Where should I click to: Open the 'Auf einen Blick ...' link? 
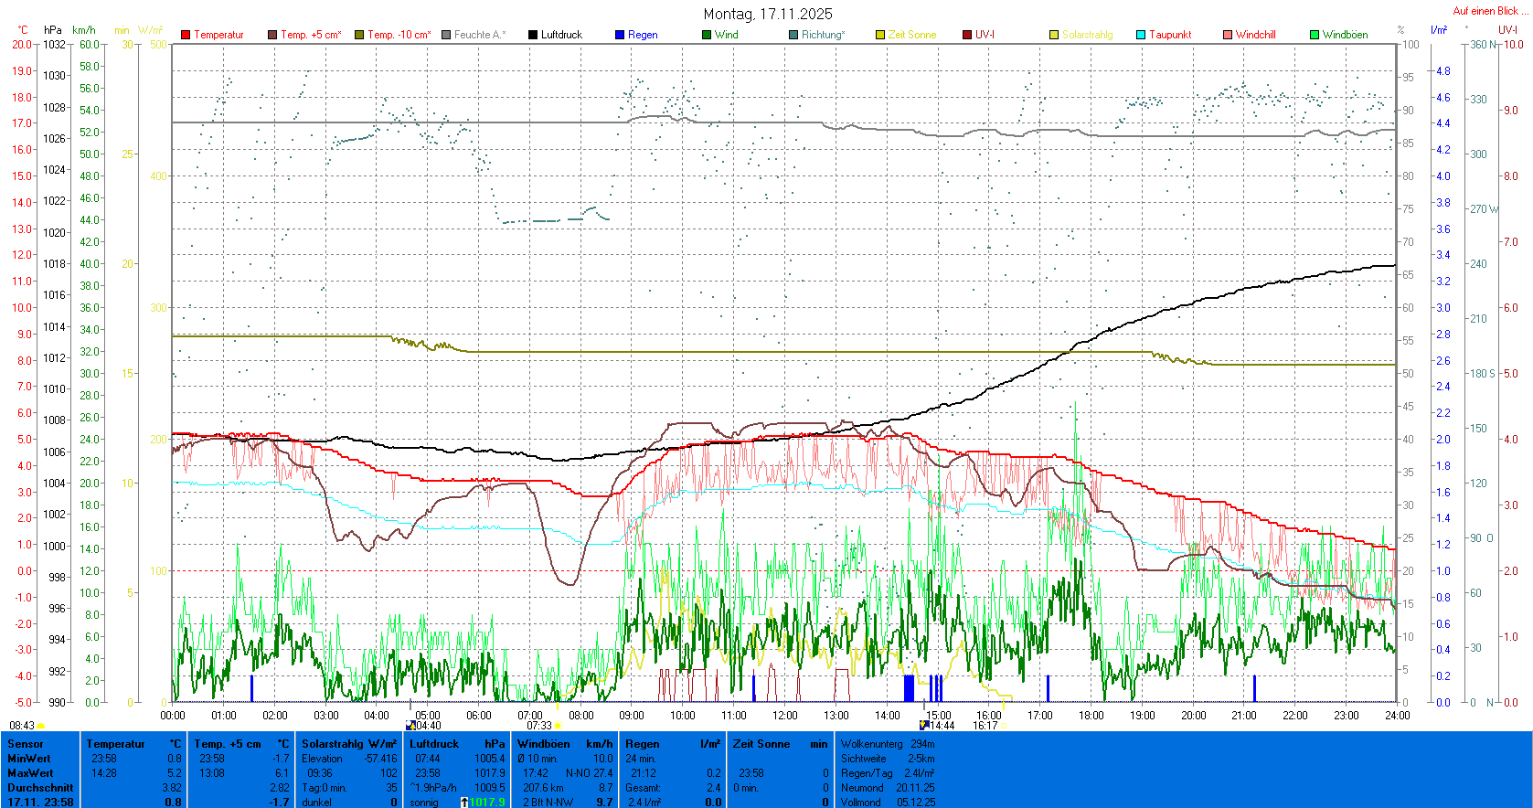coord(1490,11)
